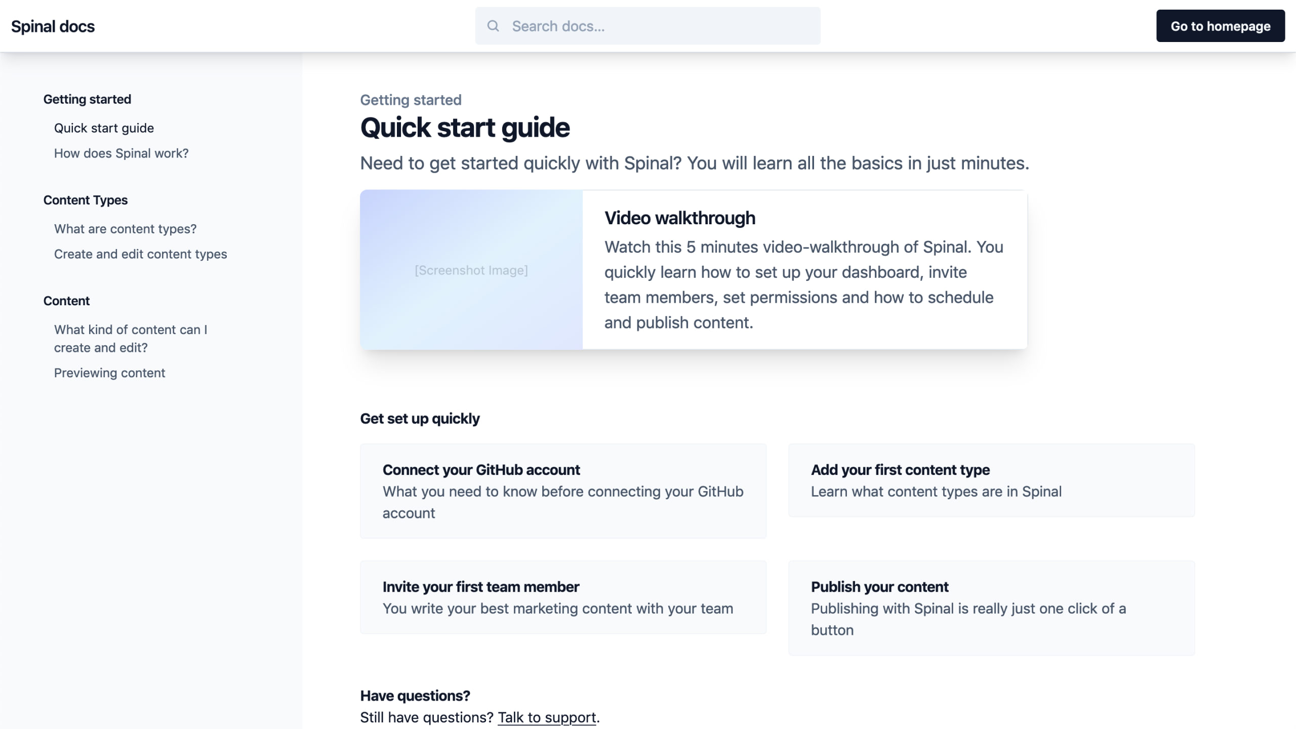Image resolution: width=1296 pixels, height=729 pixels.
Task: Click the Screenshot Image video thumbnail
Action: click(471, 270)
